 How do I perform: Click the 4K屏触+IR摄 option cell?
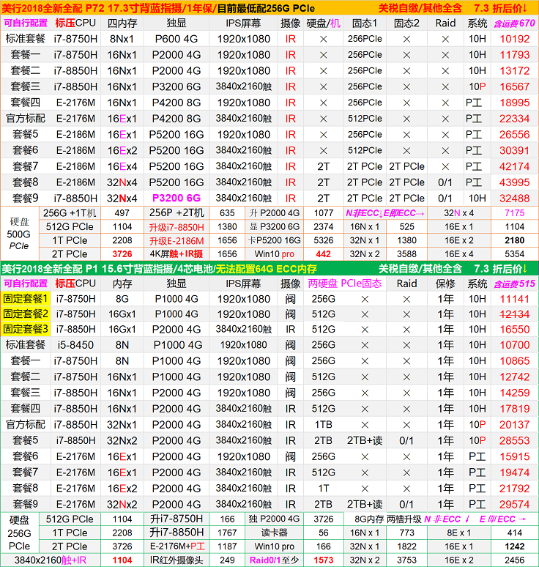coord(176,254)
